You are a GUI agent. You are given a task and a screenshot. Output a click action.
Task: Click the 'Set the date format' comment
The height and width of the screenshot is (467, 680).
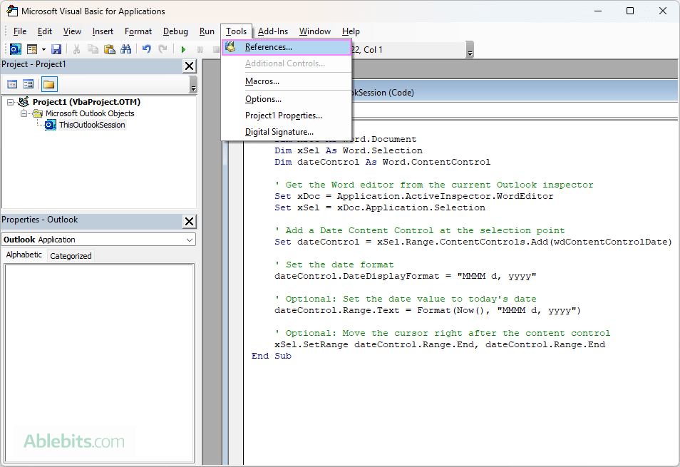click(x=334, y=265)
